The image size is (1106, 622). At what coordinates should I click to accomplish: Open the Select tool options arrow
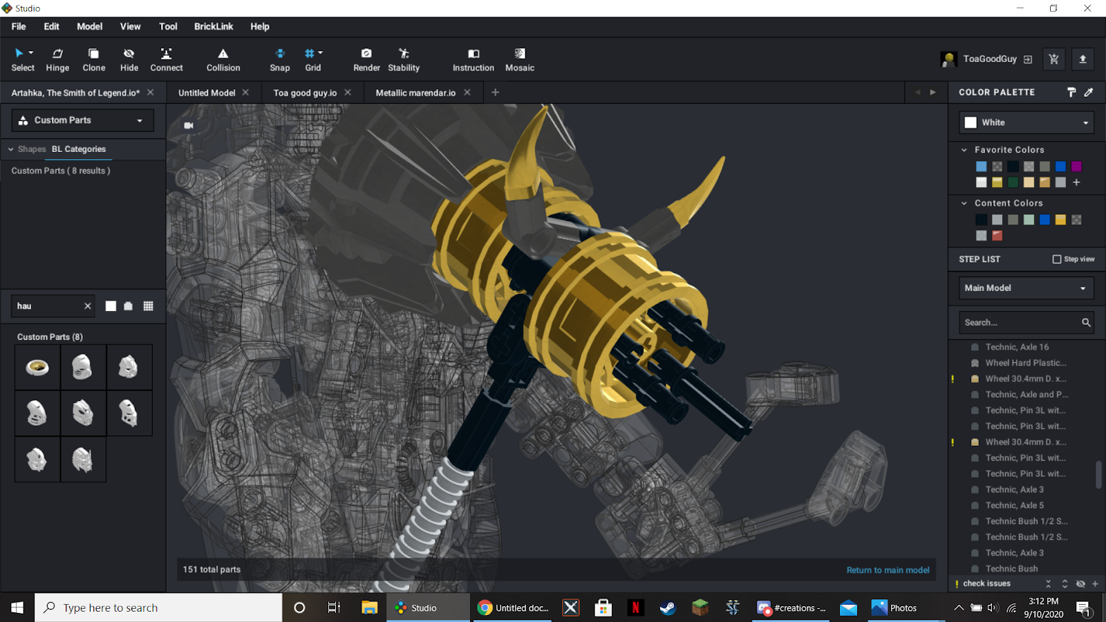[x=31, y=53]
